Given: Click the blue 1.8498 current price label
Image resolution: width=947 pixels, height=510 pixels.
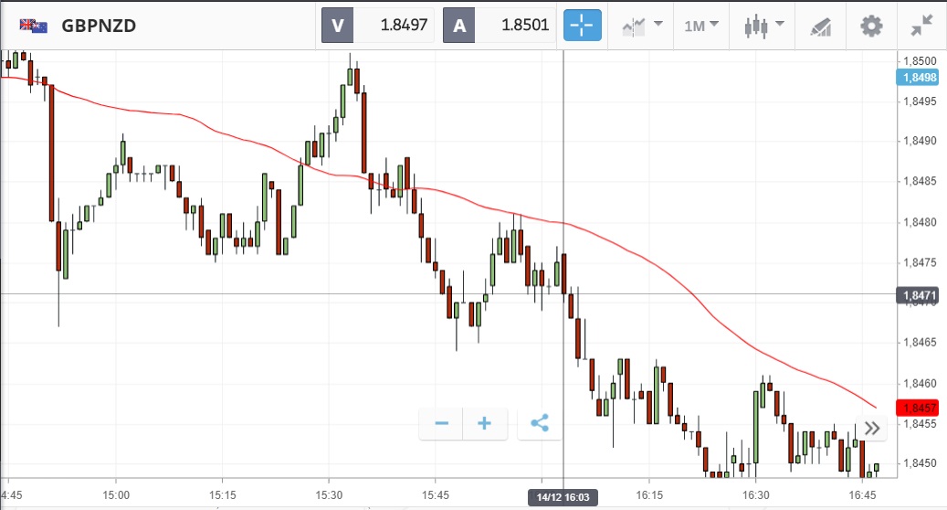Looking at the screenshot, I should (x=919, y=78).
